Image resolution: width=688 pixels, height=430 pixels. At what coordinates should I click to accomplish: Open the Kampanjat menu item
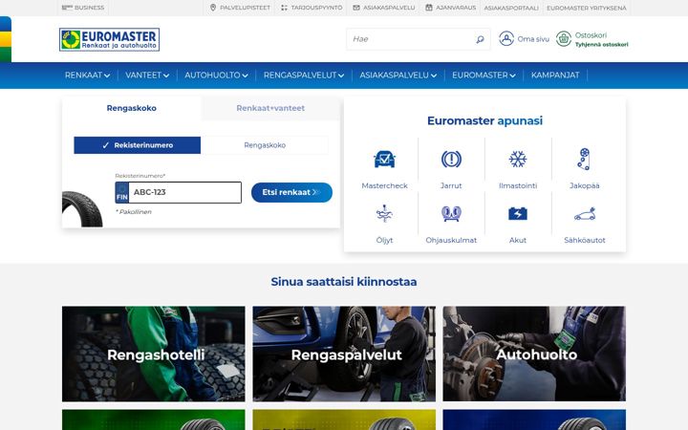(555, 75)
